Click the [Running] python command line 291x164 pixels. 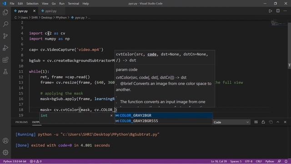click(87, 134)
